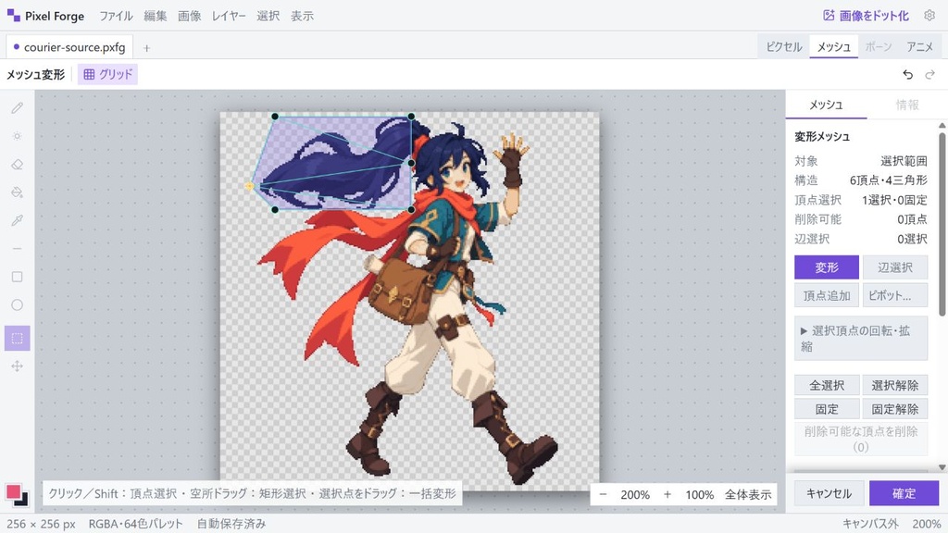Zoom out with the minus button
The width and height of the screenshot is (948, 533).
[x=603, y=494]
